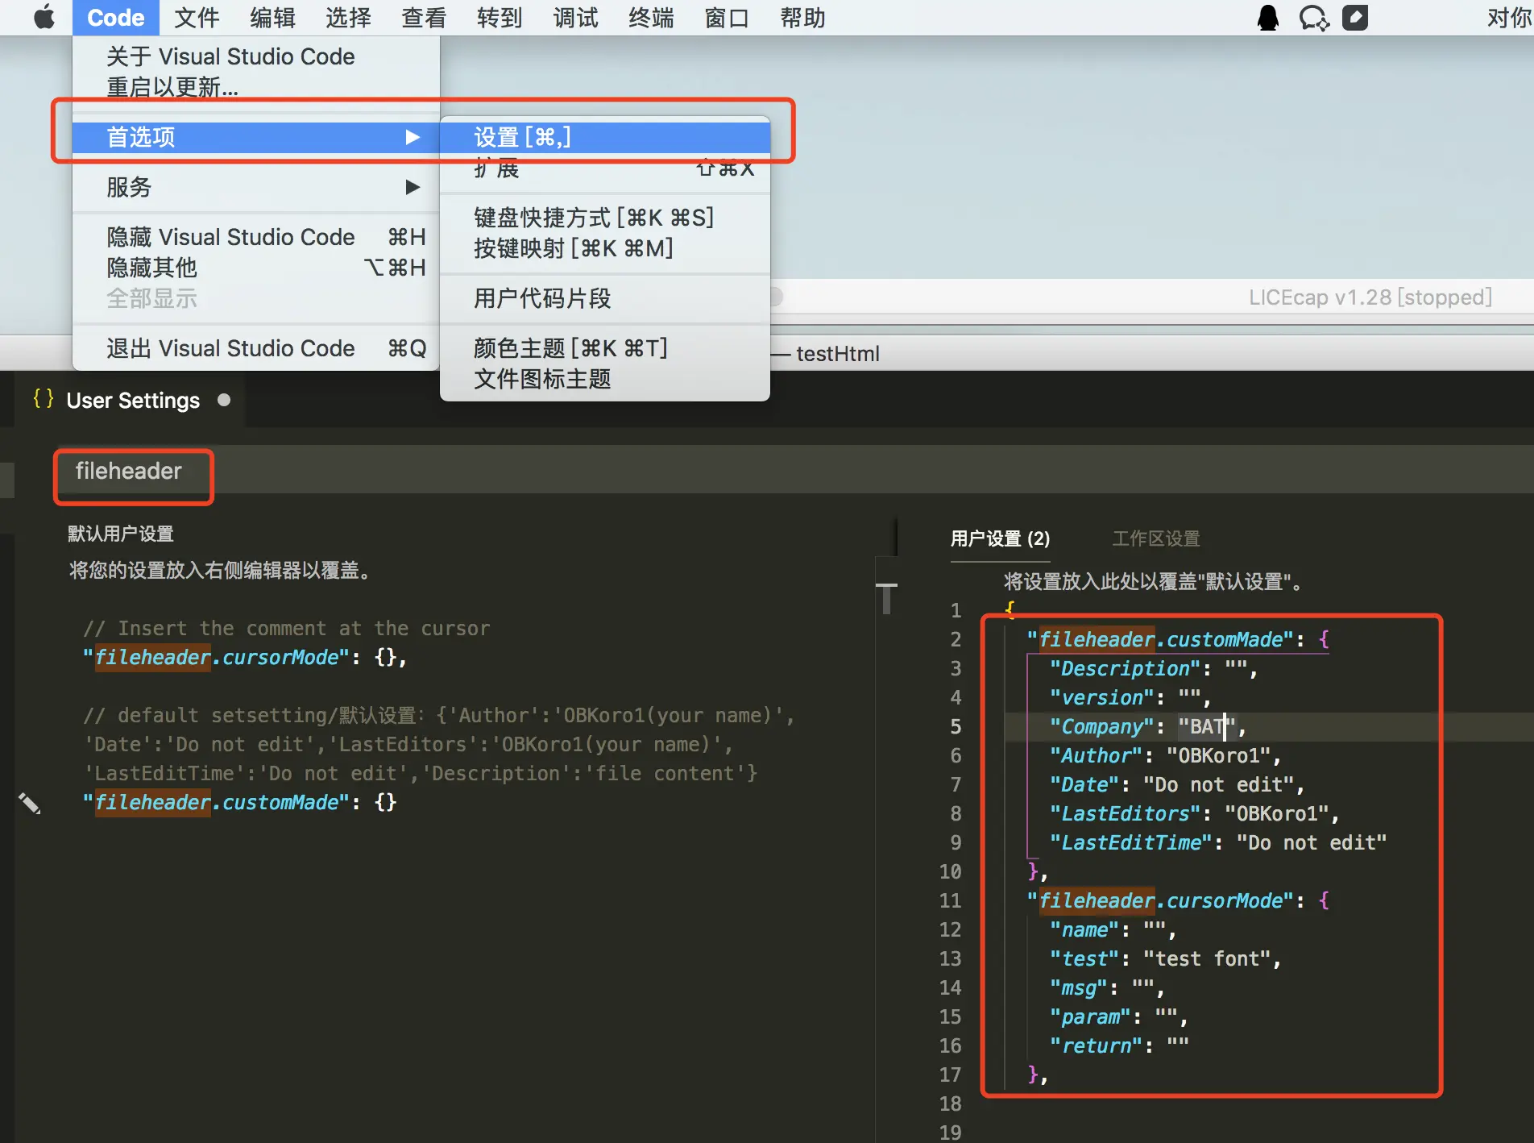The height and width of the screenshot is (1143, 1534).
Task: Open the 调试 menu
Action: [x=575, y=18]
